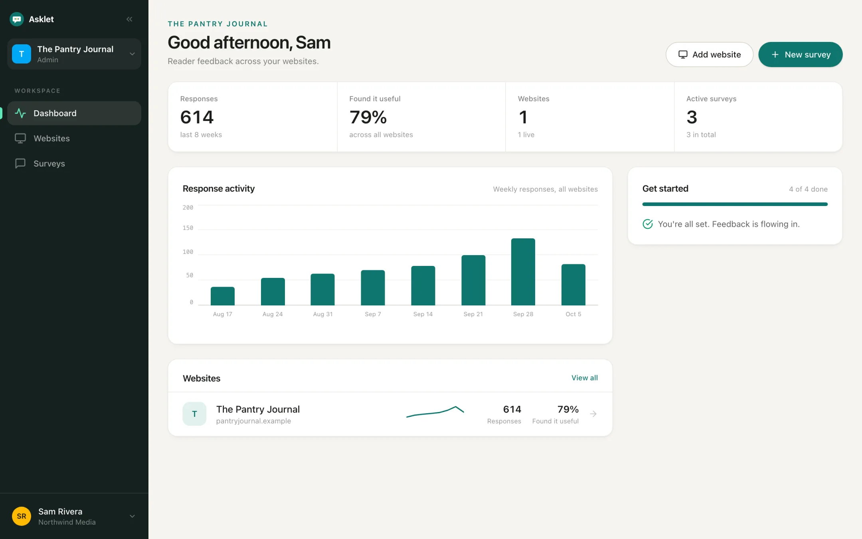Click the blue T workspace avatar

click(22, 54)
